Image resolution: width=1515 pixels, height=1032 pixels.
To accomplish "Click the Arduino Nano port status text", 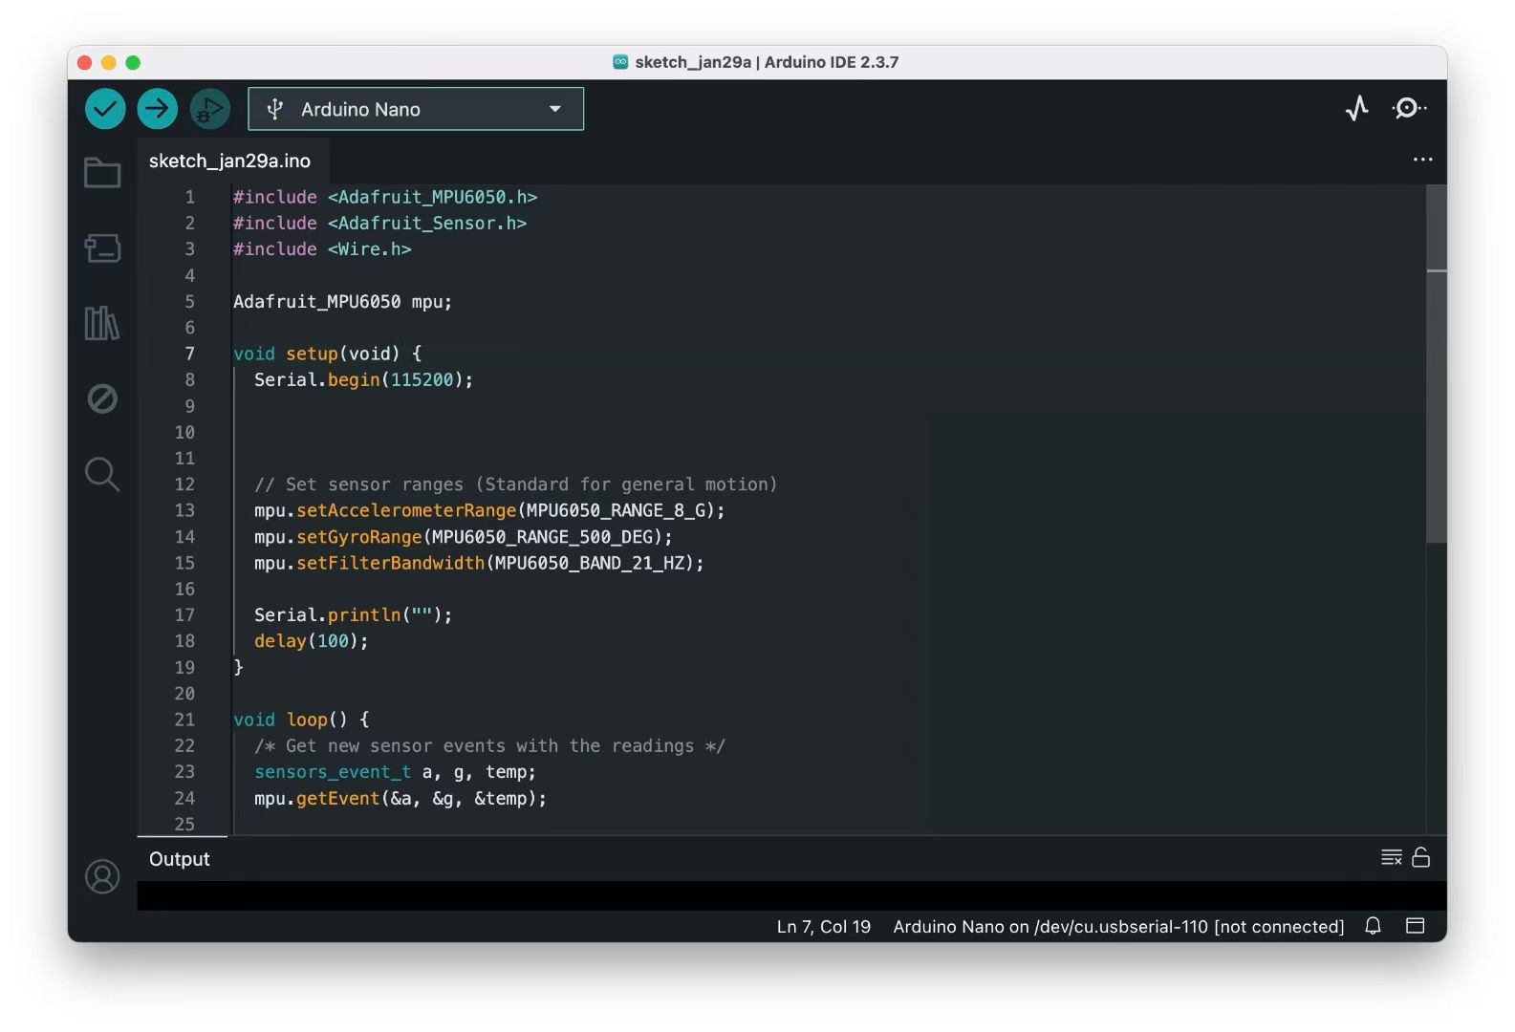I will tap(1118, 926).
